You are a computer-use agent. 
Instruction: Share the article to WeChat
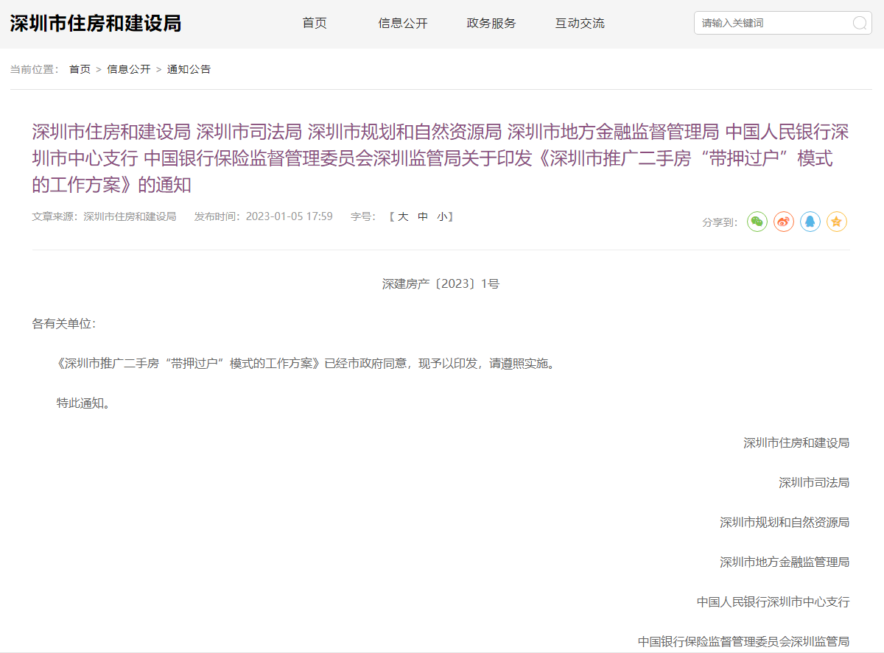[x=757, y=222]
